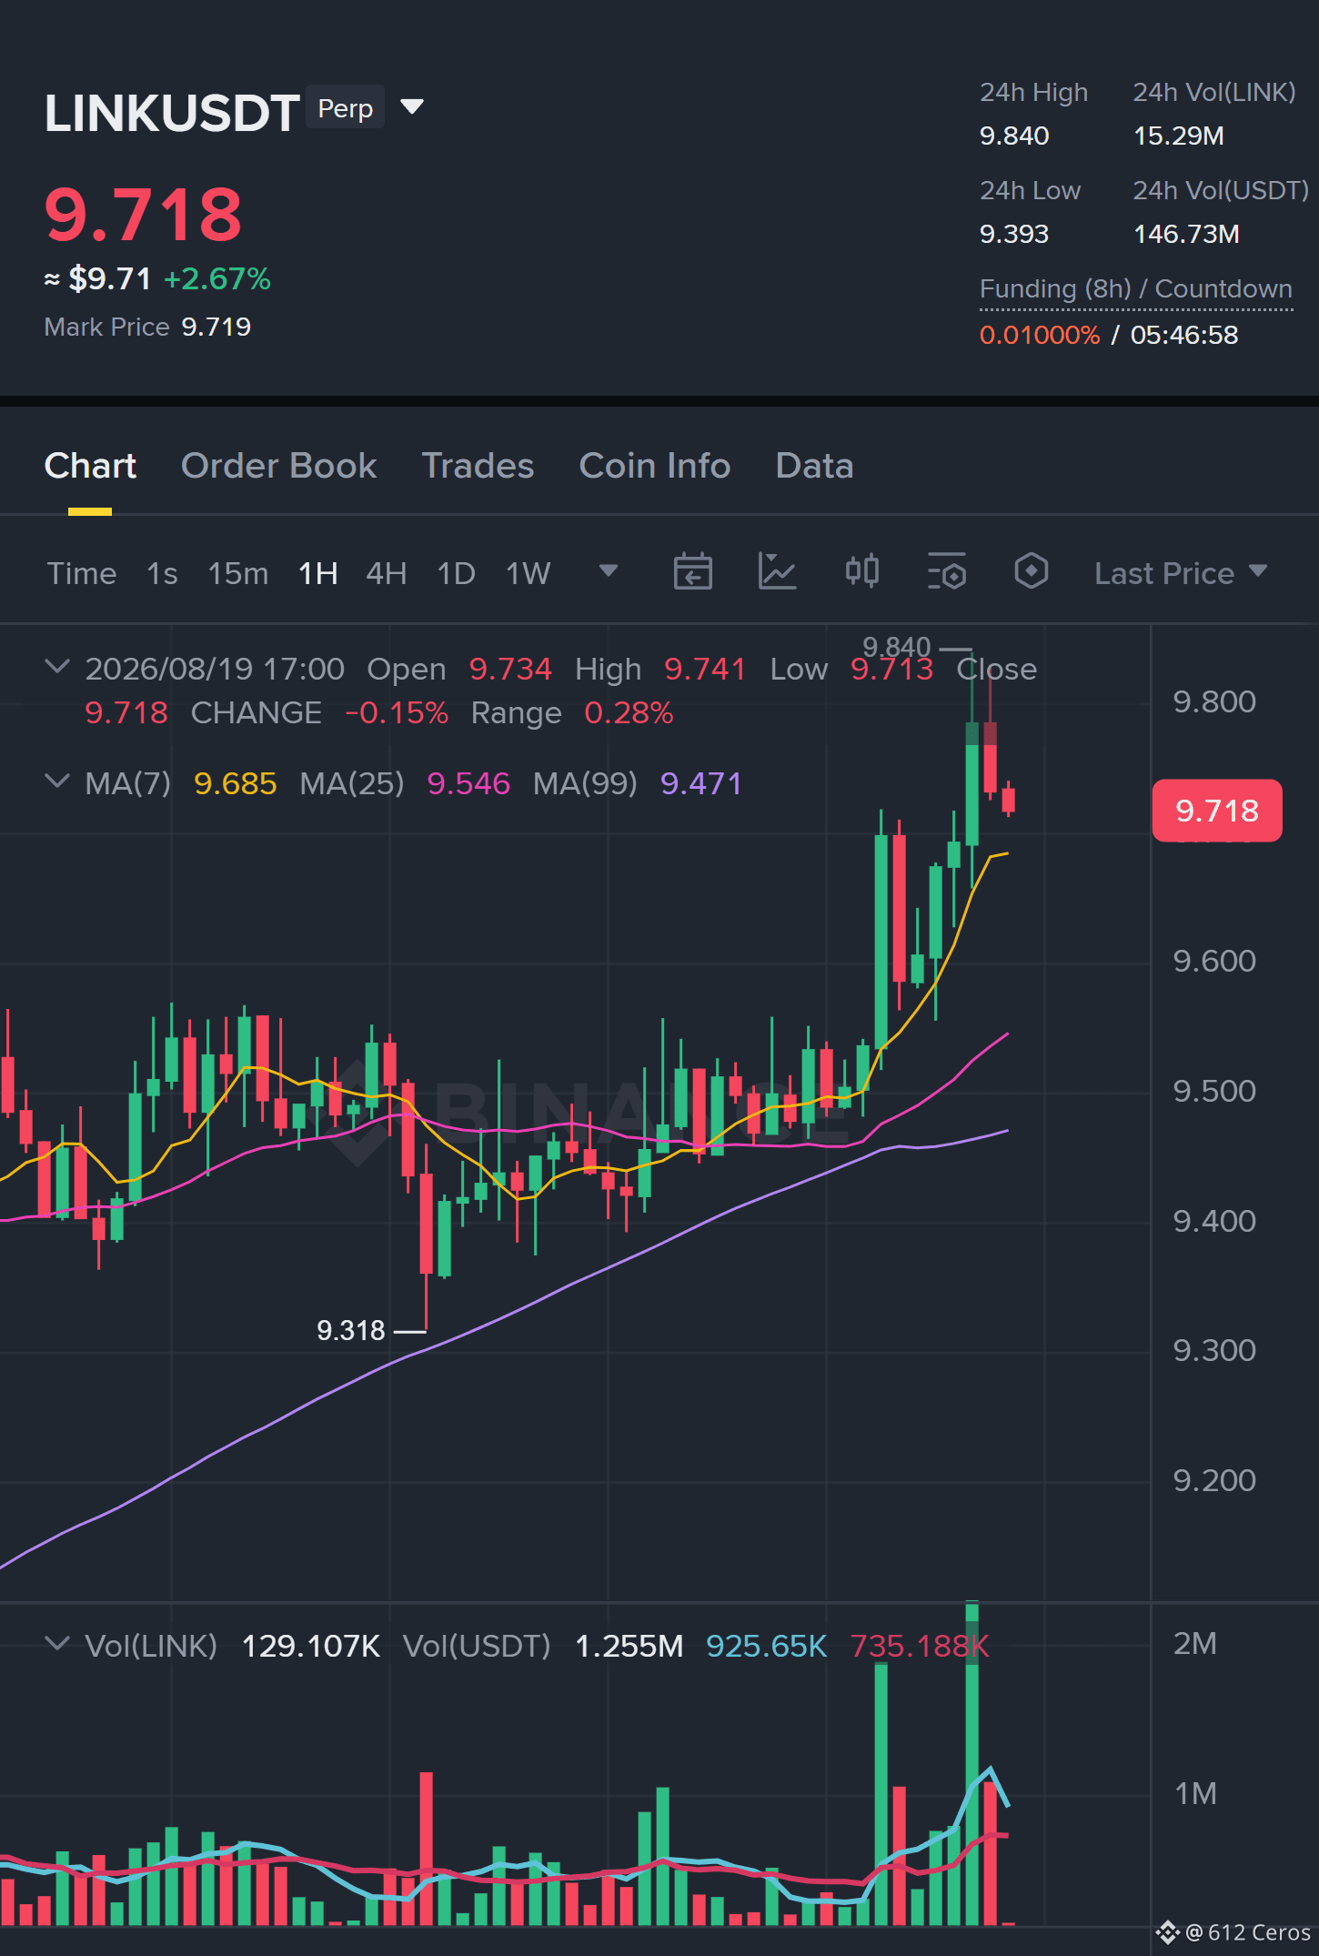
Task: Click the Vol(USDT) 1.255M value
Action: (629, 1646)
